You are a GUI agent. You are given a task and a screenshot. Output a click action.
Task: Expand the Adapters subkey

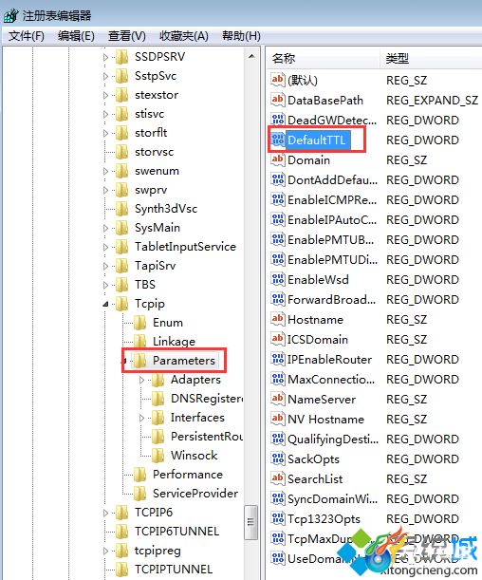(x=141, y=380)
